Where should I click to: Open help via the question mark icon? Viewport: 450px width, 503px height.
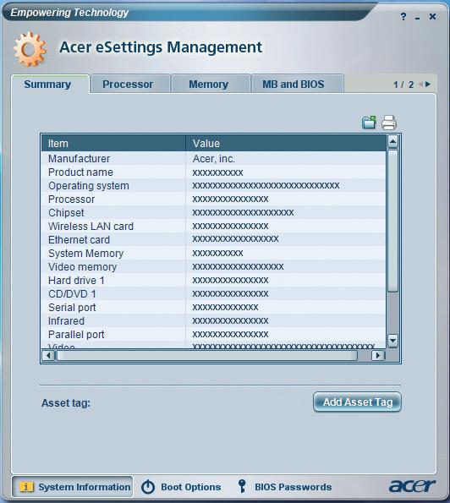(x=403, y=16)
